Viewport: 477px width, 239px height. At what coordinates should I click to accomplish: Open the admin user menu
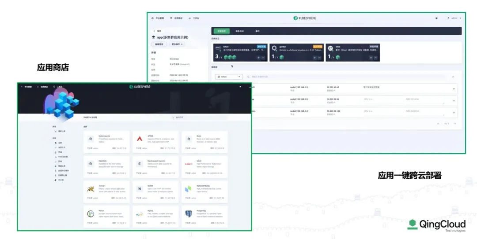(454, 18)
